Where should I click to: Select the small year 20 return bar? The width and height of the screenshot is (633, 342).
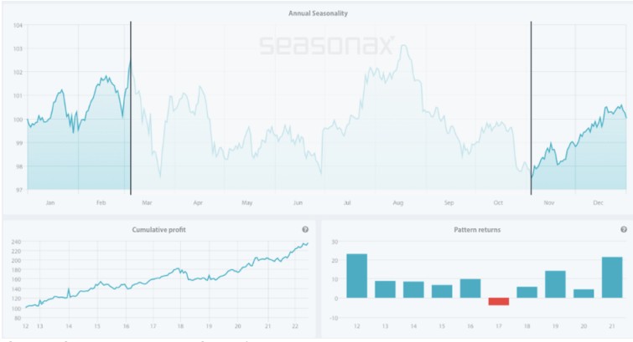tap(584, 294)
